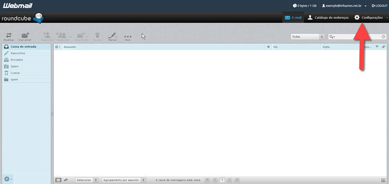Open the Marcar pencil tool
This screenshot has width=389, height=184.
click(x=112, y=36)
